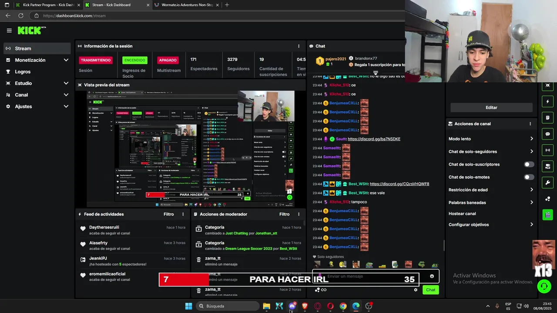This screenshot has width=557, height=313.
Task: Open Modo lento options
Action: tap(491, 139)
